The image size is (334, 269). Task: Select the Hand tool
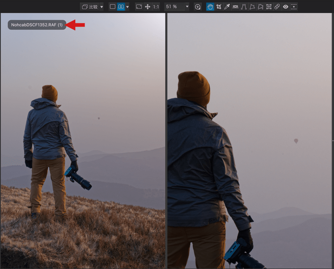click(x=210, y=7)
